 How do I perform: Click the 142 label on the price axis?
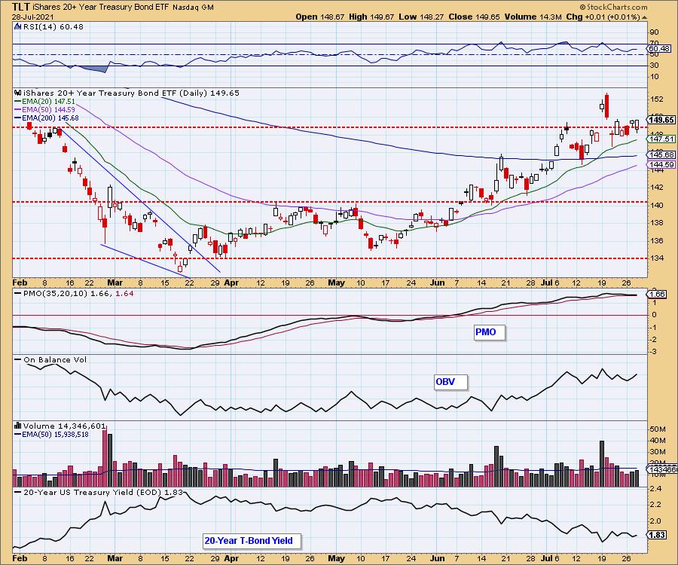(657, 187)
